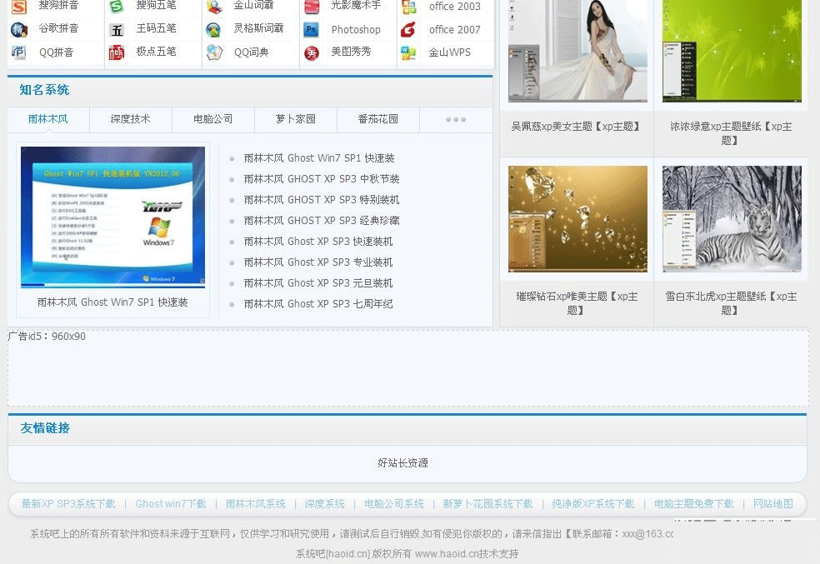The image size is (820, 564).
Task: Open the QQ词典 text link
Action: point(251,52)
